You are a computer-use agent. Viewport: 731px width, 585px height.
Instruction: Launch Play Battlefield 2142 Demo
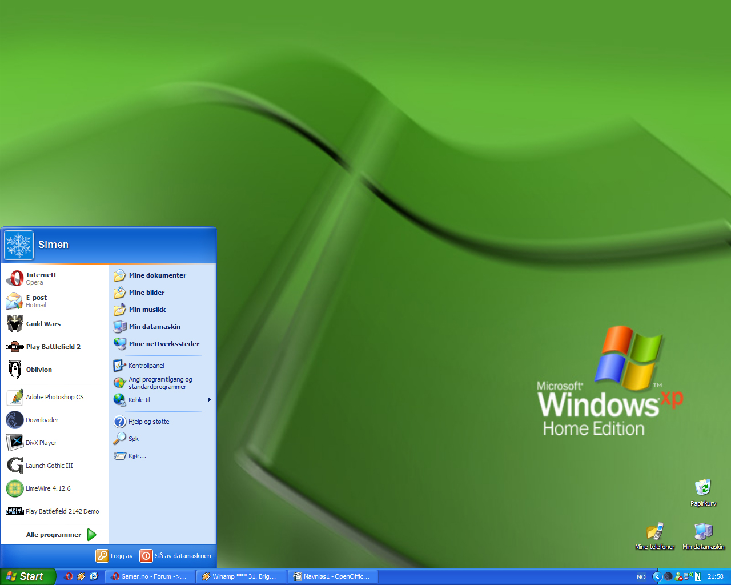coord(55,511)
